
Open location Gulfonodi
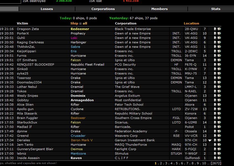point(192,158)
